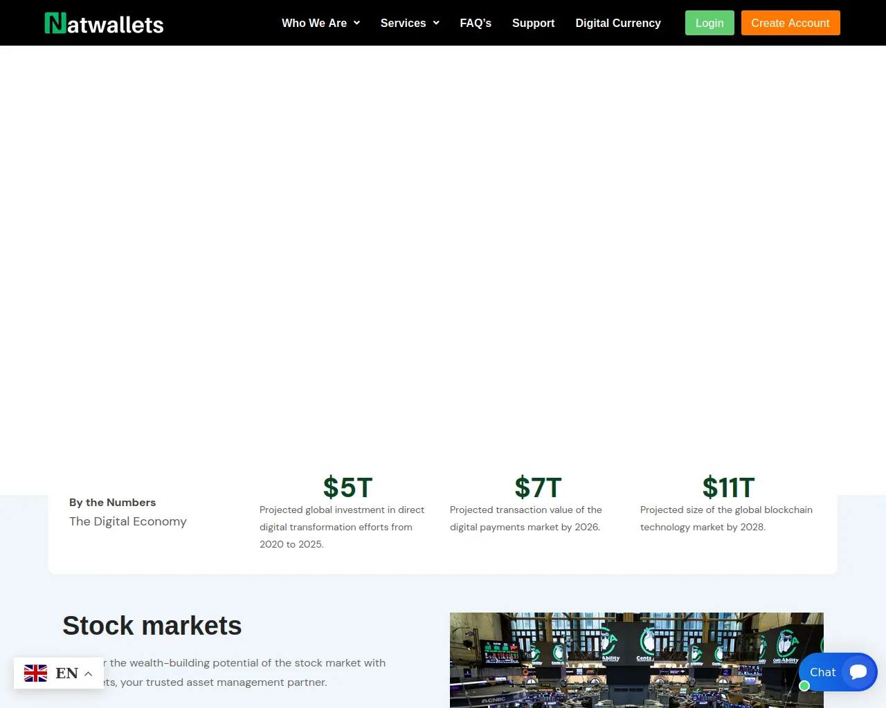Screen dimensions: 886x708
Task: Click the Services menu label
Action: [x=403, y=23]
